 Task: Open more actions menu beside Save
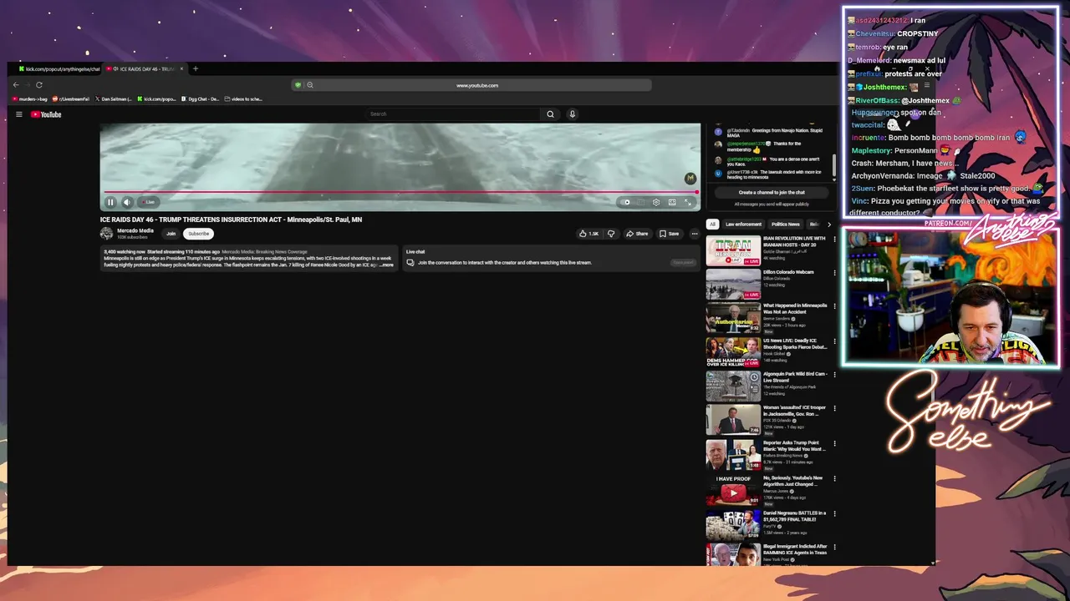694,234
